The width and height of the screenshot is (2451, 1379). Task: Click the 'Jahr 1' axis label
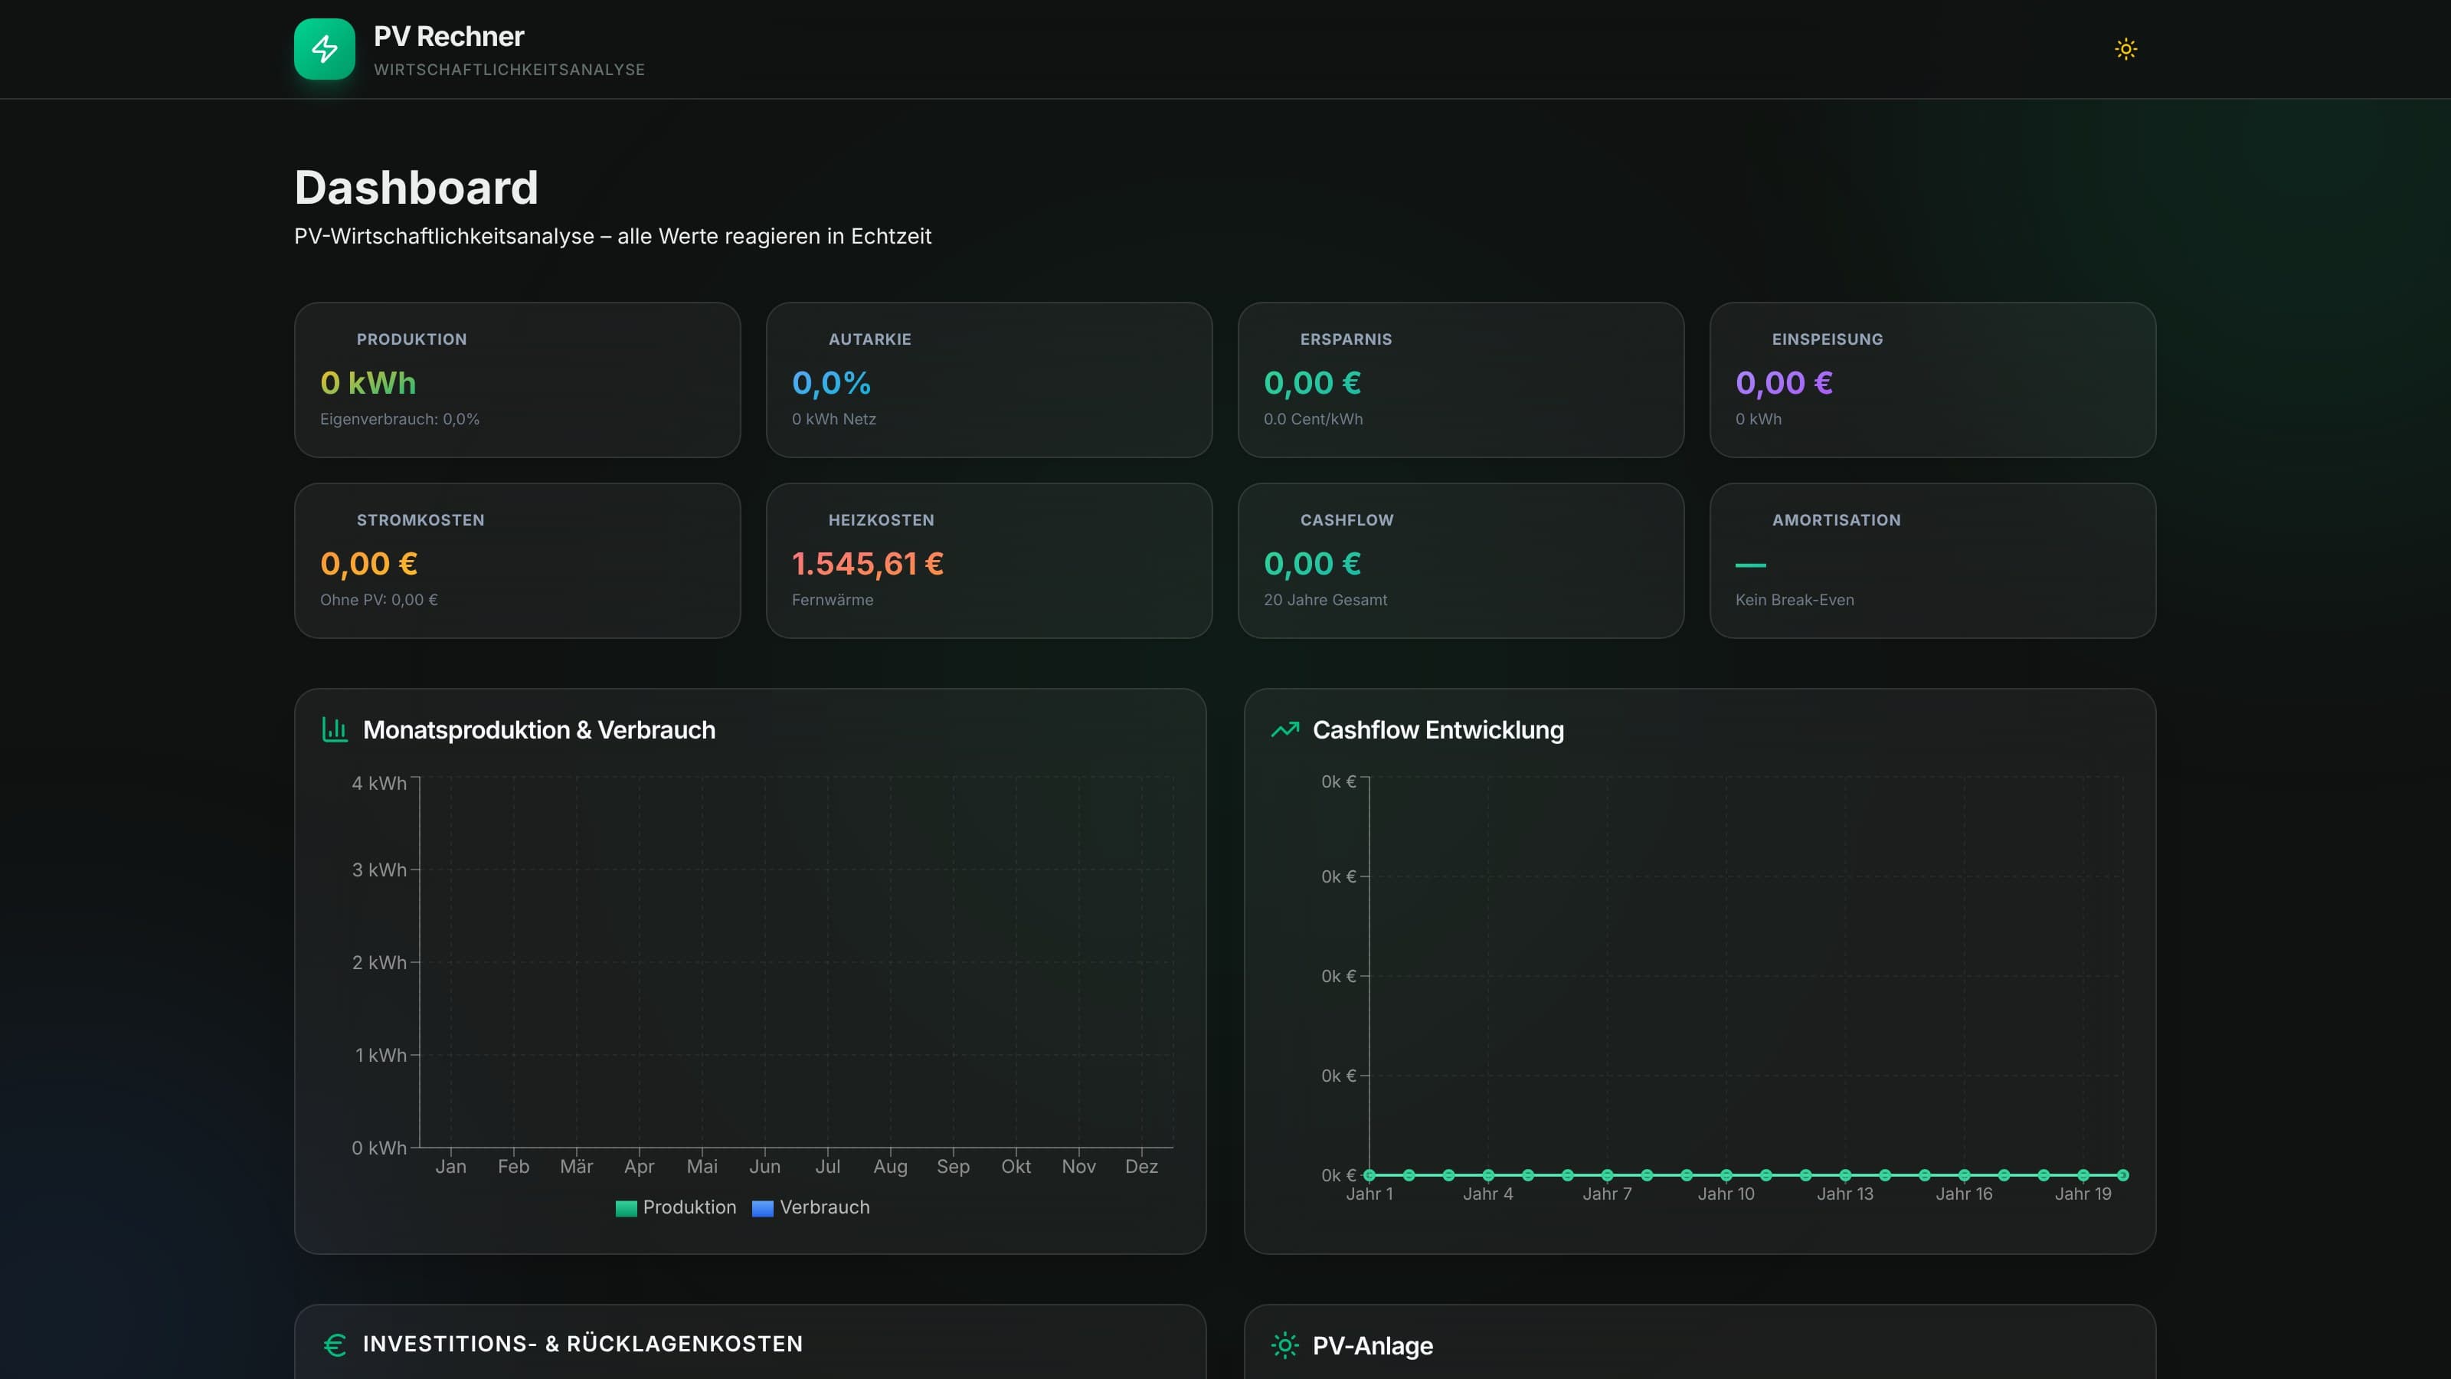tap(1368, 1194)
